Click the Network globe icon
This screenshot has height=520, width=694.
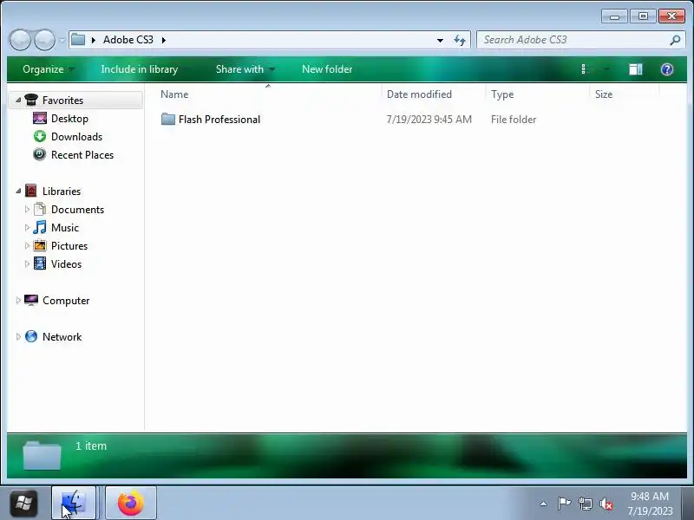[x=31, y=336]
